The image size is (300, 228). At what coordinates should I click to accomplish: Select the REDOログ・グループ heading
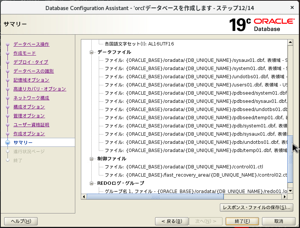point(120,183)
